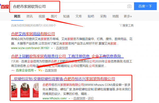
Task: Open the Baidu logo homepage
Action: tap(5, 7)
